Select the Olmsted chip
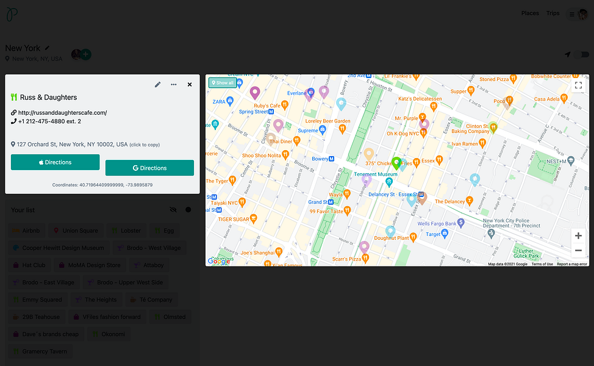This screenshot has height=366, width=594. click(x=170, y=317)
